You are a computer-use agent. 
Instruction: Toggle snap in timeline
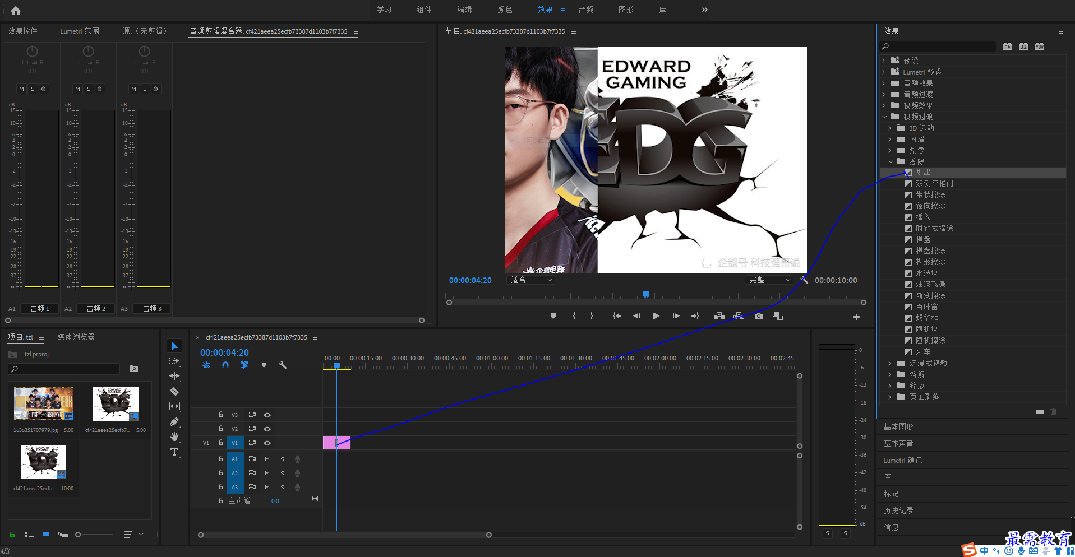pos(225,365)
